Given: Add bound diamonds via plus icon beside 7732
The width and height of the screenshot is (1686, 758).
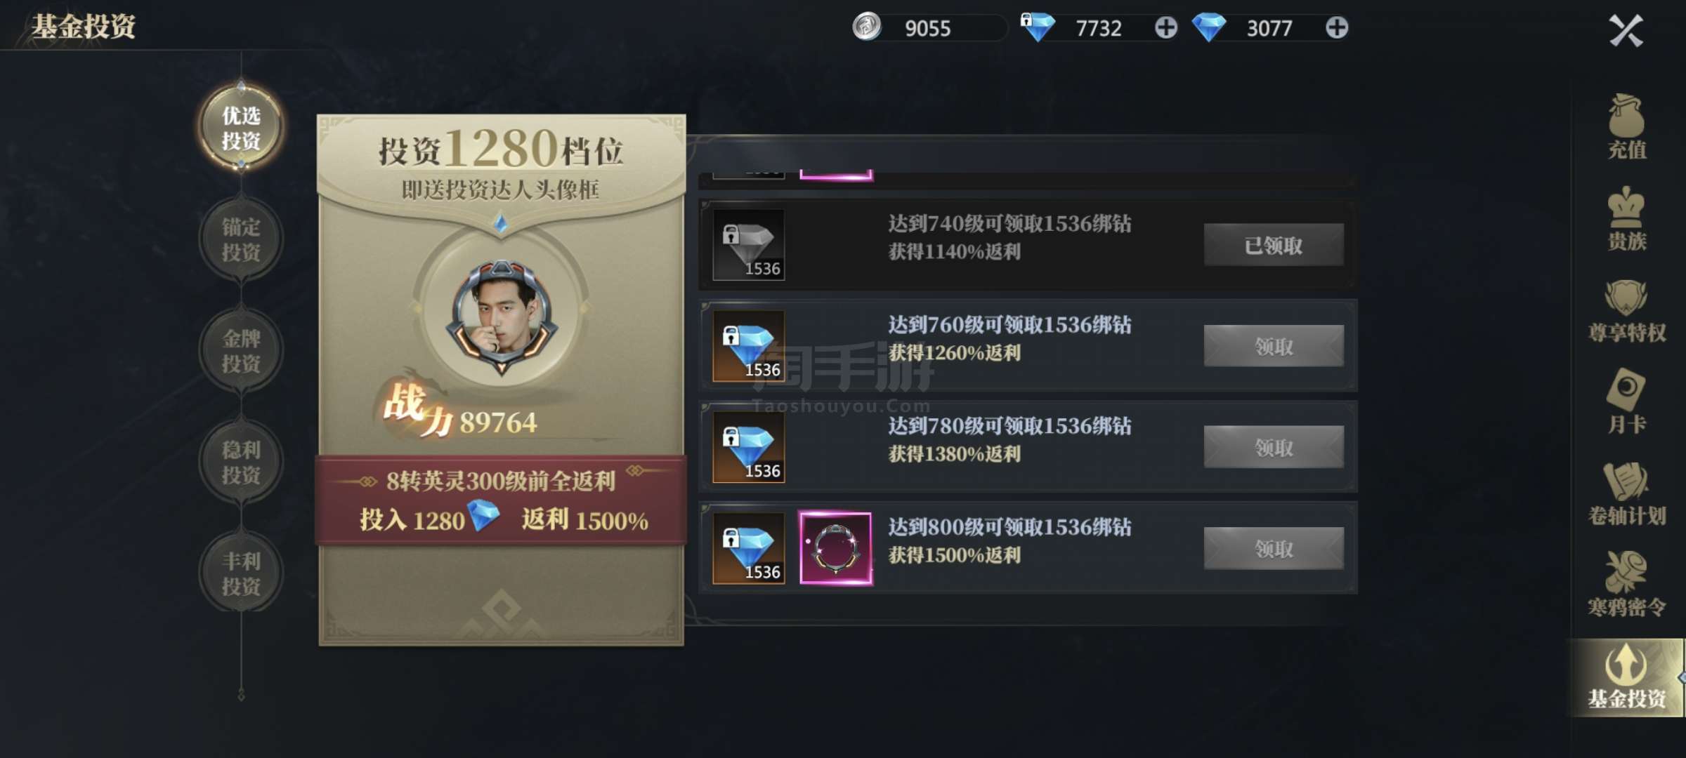Looking at the screenshot, I should click(x=1166, y=28).
